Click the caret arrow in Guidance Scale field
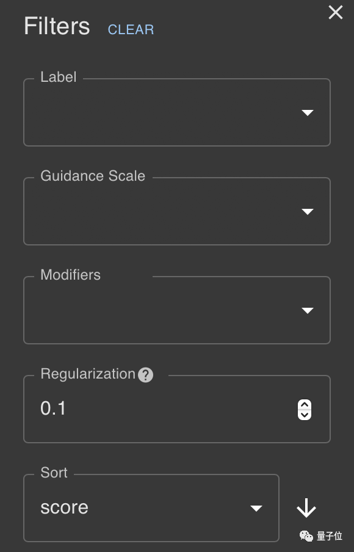Image resolution: width=354 pixels, height=552 pixels. pyautogui.click(x=308, y=211)
